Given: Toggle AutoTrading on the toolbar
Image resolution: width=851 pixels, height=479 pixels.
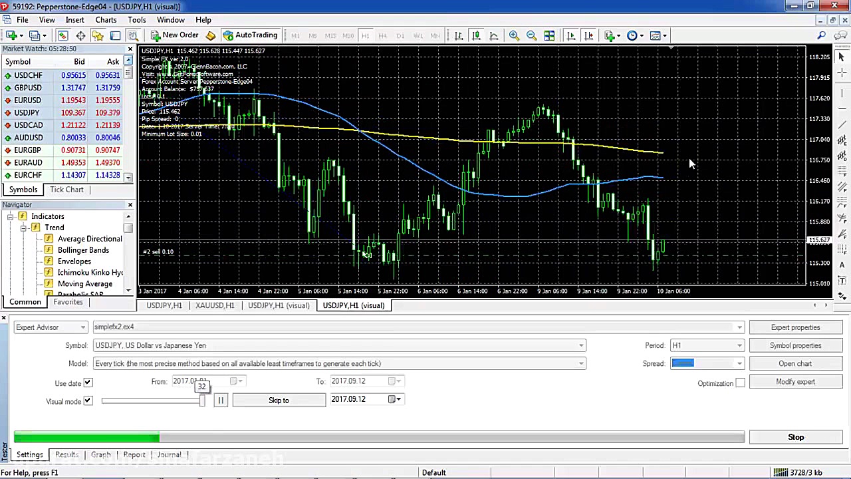Looking at the screenshot, I should coord(251,35).
